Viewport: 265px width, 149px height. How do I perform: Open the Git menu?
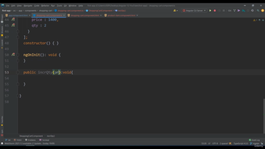[x=65, y=5]
